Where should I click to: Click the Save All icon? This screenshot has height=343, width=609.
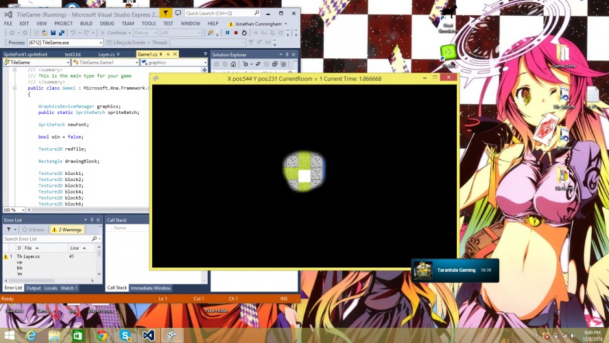click(61, 33)
